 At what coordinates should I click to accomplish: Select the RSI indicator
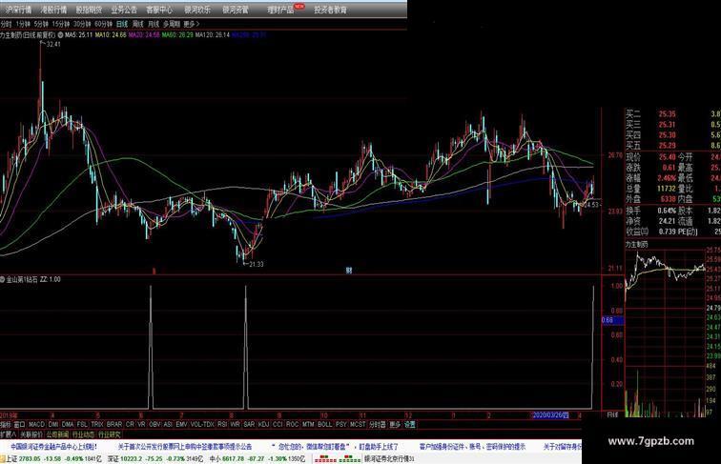pyautogui.click(x=222, y=425)
